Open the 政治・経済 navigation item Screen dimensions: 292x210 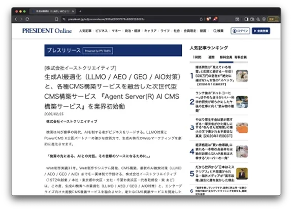click(133, 31)
